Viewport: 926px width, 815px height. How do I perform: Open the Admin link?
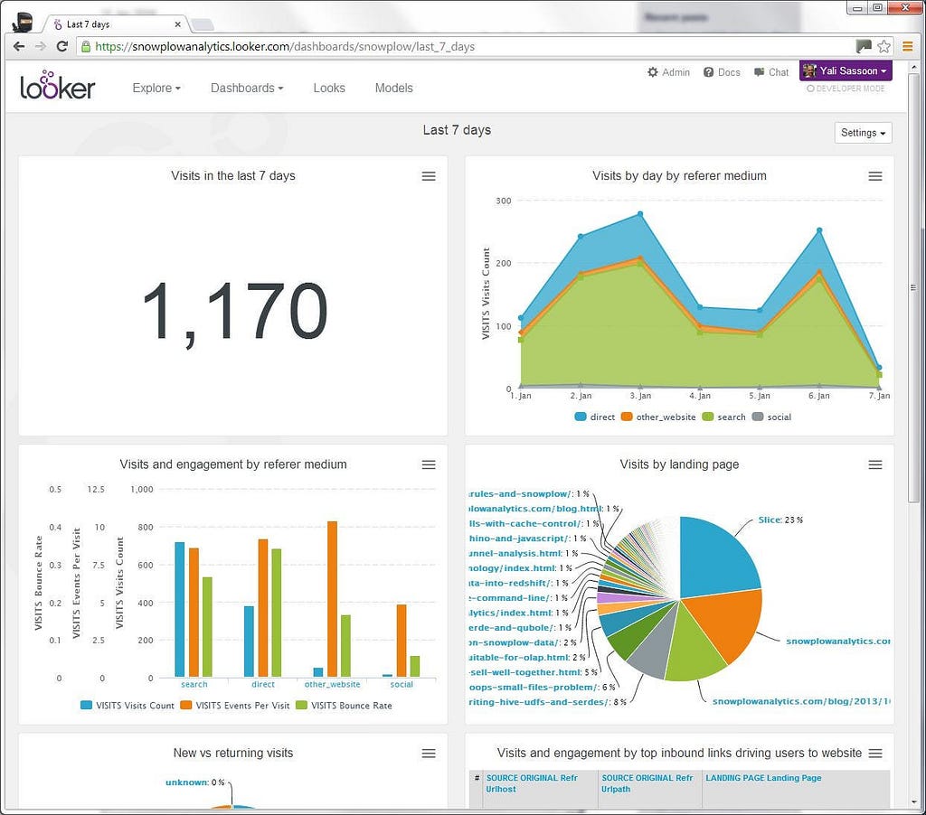click(668, 72)
